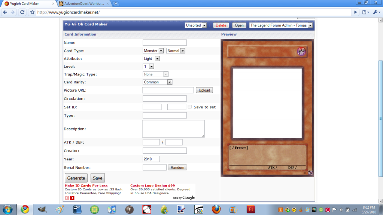The width and height of the screenshot is (383, 215).
Task: Open the new tab button
Action: click(116, 4)
